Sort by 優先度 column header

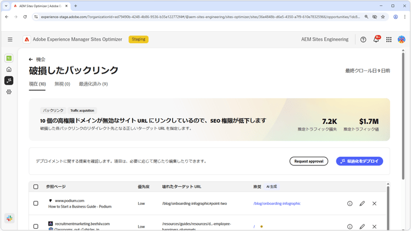pyautogui.click(x=144, y=187)
